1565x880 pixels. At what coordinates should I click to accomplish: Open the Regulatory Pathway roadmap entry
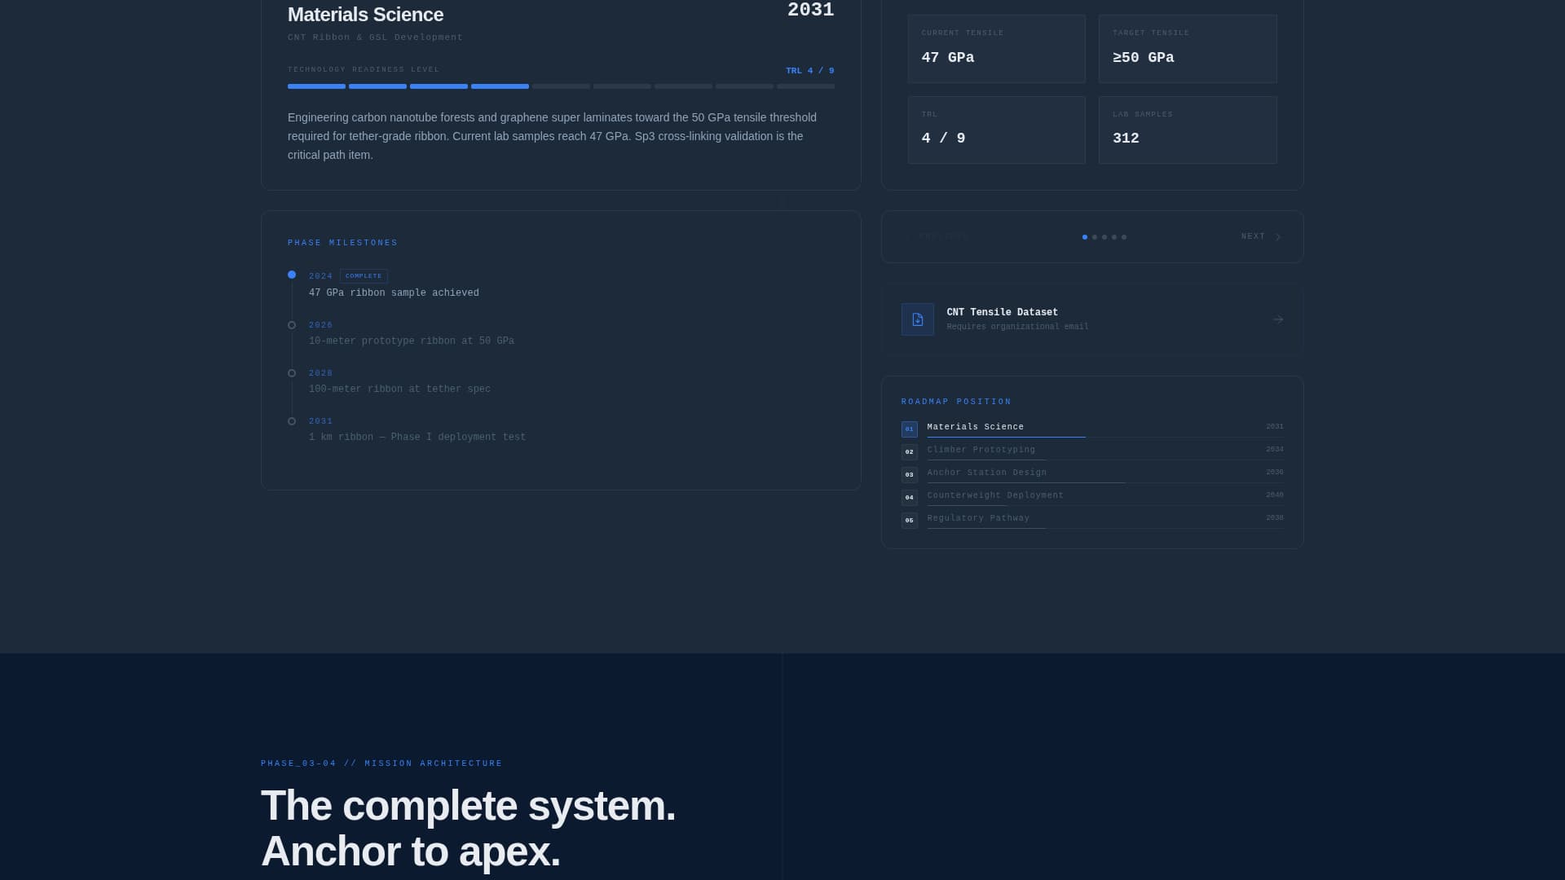click(x=977, y=518)
